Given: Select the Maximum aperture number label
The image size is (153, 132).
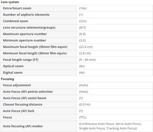Looking at the screenshot, I should point(25,34).
